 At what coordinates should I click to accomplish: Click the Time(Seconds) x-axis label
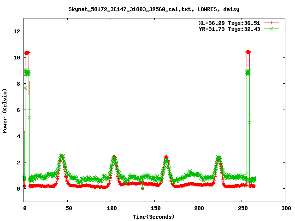pos(154,216)
